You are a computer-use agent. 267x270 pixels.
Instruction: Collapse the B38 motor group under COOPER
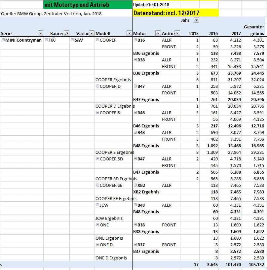coord(135,60)
